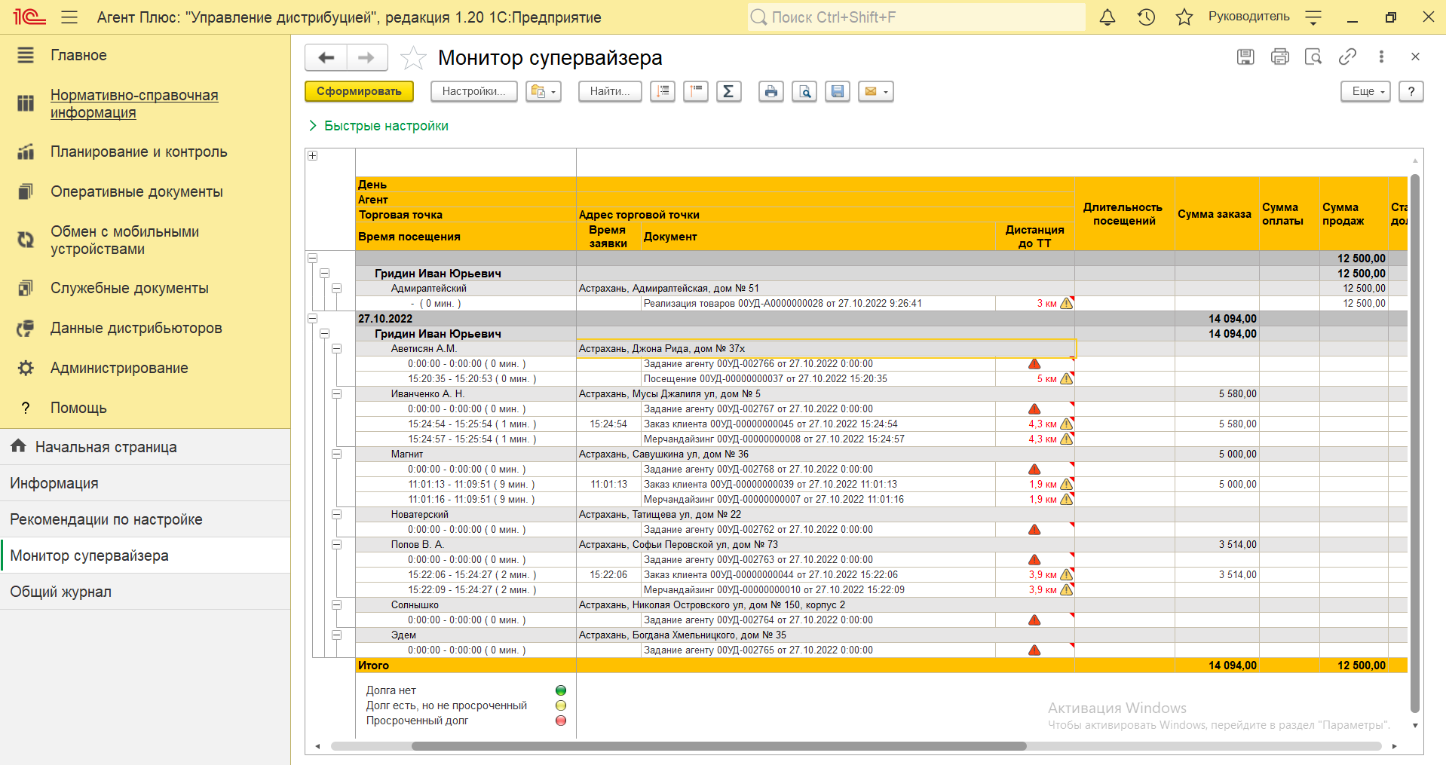Open the report variants folder dropdown
The image size is (1446, 765).
point(544,91)
